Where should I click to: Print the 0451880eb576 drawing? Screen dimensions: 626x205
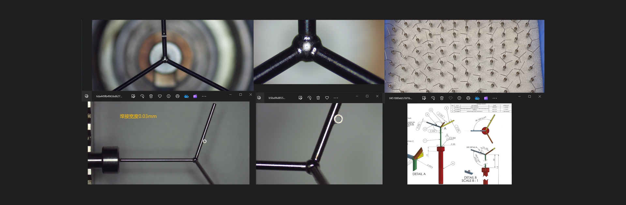pos(468,98)
